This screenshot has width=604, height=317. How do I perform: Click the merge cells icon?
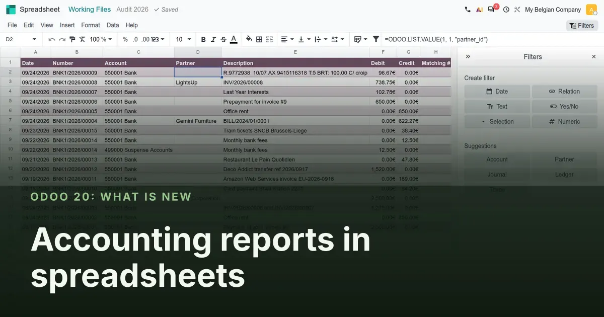click(269, 39)
